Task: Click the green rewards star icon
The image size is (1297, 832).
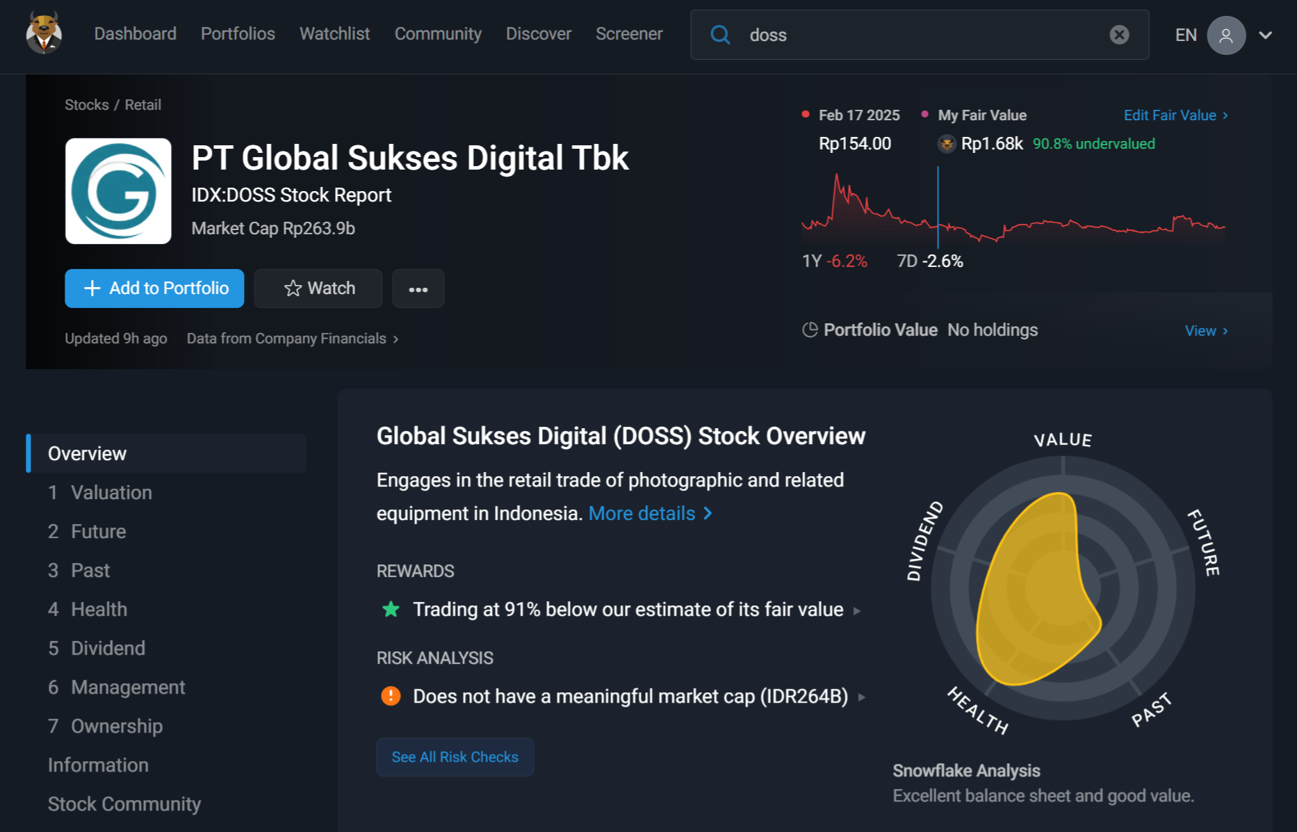Action: (x=391, y=610)
